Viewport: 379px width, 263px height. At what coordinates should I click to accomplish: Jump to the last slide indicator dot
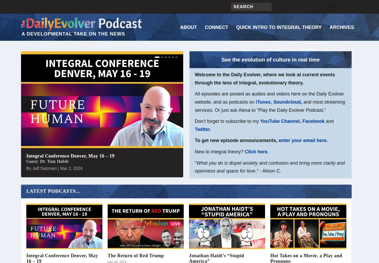tap(177, 57)
